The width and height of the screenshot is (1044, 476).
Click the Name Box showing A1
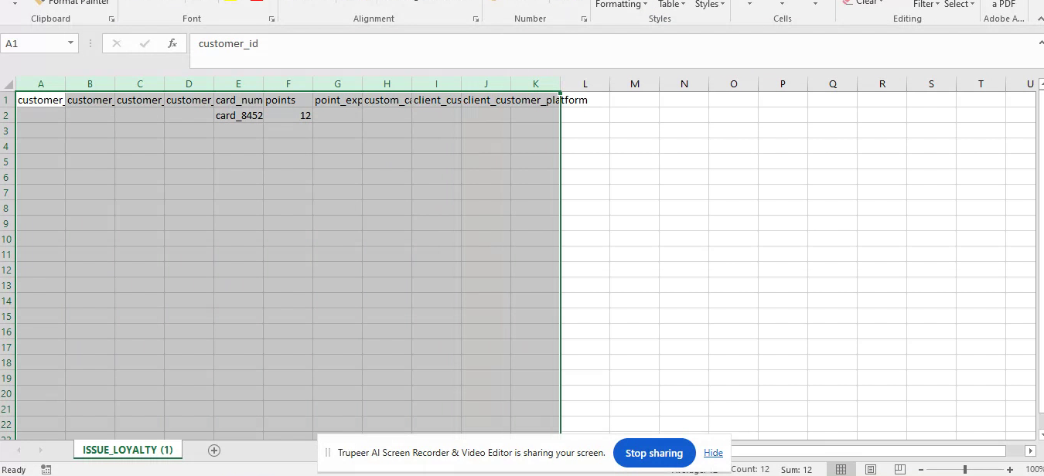tap(33, 44)
